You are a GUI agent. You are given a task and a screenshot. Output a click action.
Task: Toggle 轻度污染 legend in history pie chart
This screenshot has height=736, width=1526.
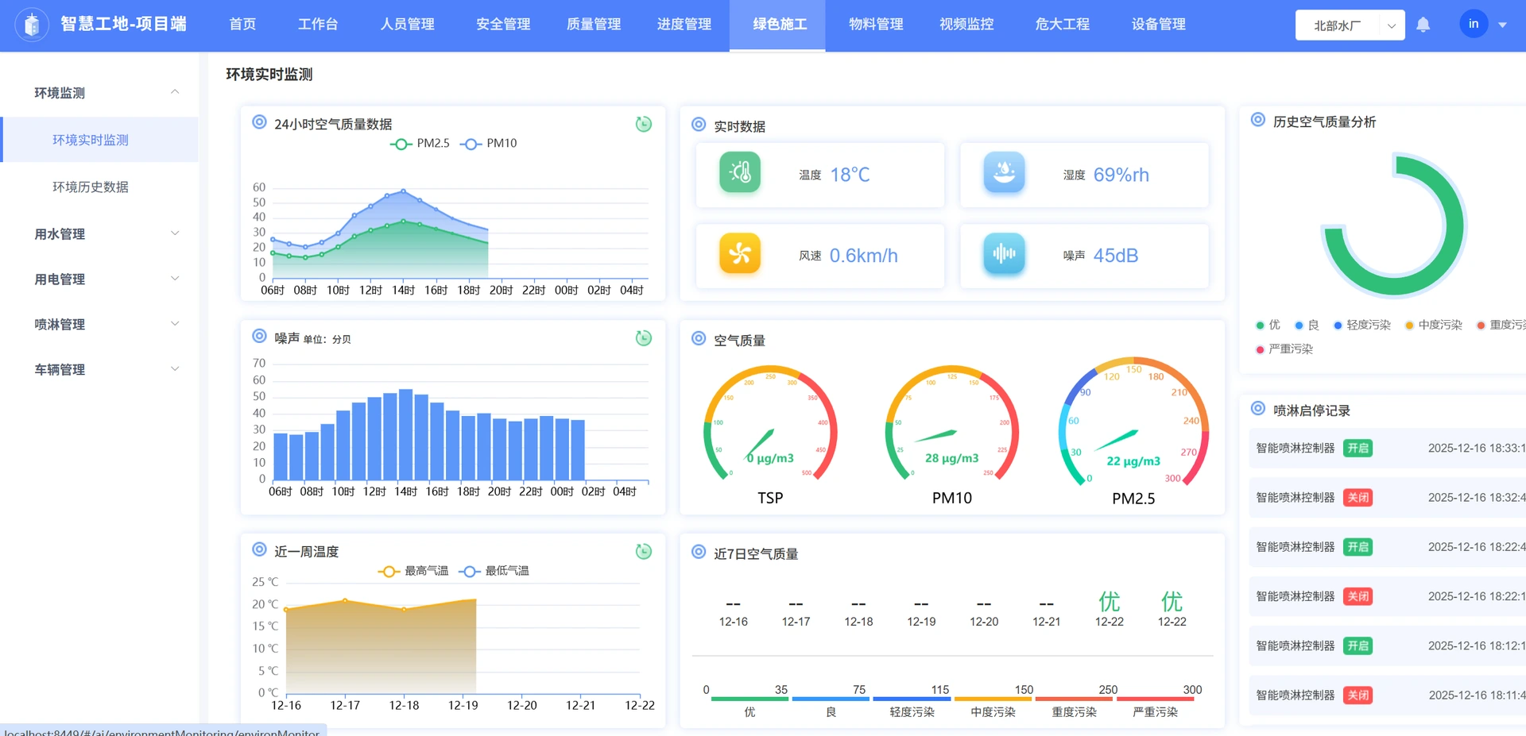tap(1362, 325)
